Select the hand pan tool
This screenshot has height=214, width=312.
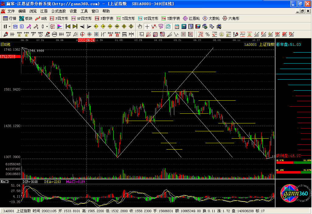pos(140,26)
